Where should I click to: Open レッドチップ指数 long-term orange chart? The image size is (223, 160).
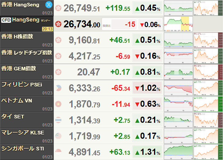click(208, 56)
